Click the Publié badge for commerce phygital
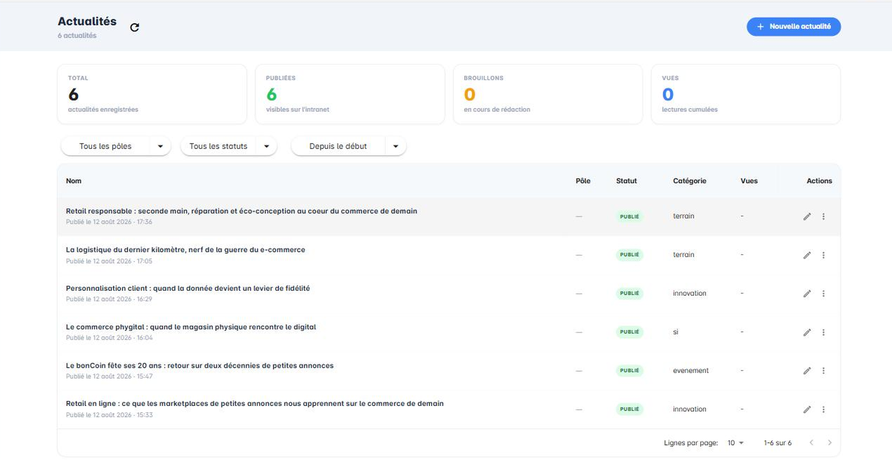The height and width of the screenshot is (460, 892). pyautogui.click(x=630, y=332)
